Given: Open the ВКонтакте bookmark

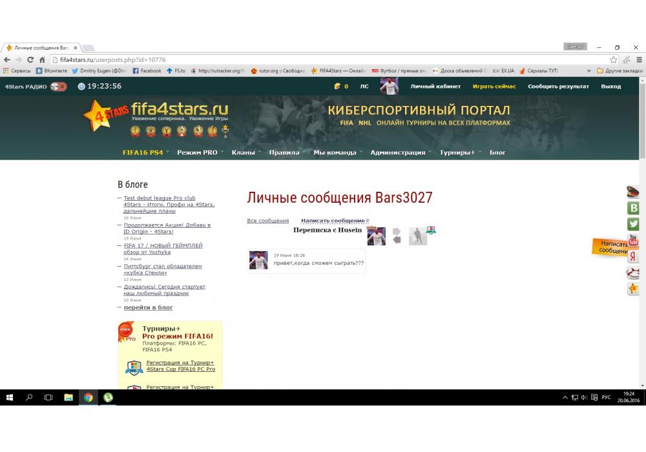Looking at the screenshot, I should [52, 71].
